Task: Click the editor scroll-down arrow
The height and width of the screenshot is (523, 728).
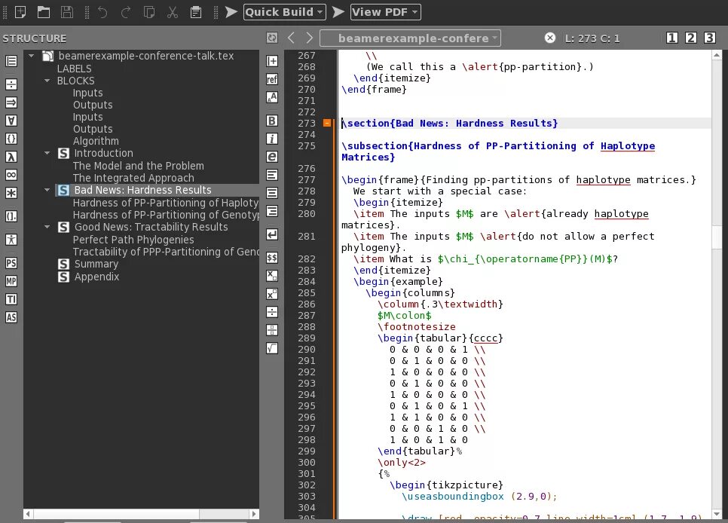Action: point(717,514)
